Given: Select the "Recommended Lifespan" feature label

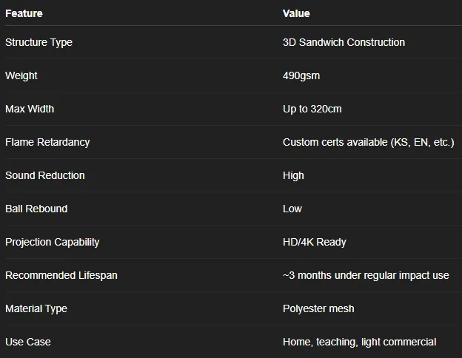Looking at the screenshot, I should (61, 275).
